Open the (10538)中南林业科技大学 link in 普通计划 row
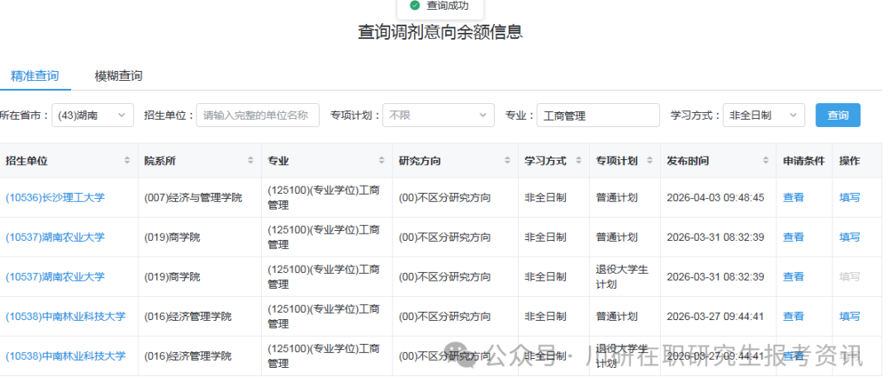This screenshot has height=391, width=892. [65, 317]
